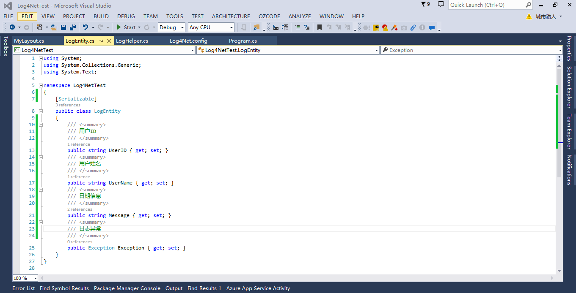Screen dimensions: 576x293
Task: Expand the Toolbox side panel
Action: click(6, 46)
